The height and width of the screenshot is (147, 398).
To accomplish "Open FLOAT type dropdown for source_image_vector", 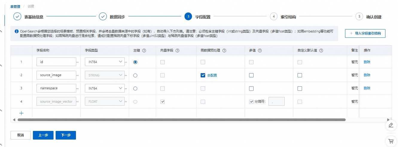I will coord(105,101).
